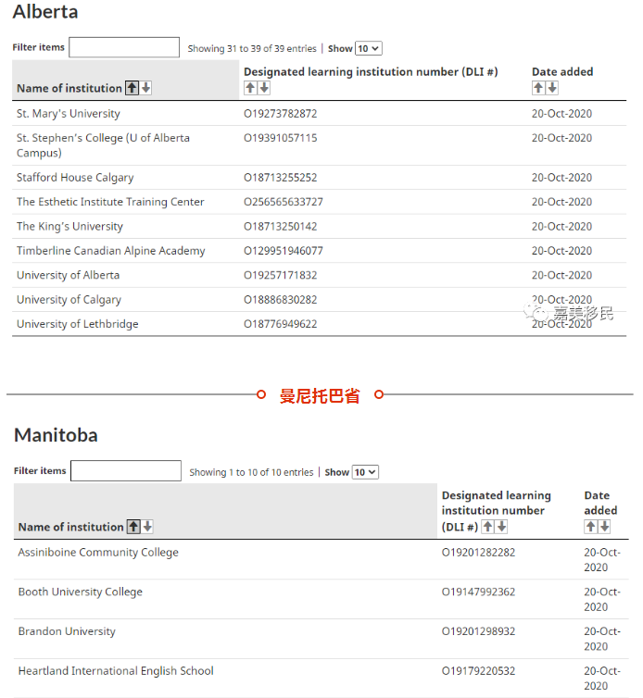Sort Alberta DLI numbers ascending
The height and width of the screenshot is (698, 643).
[x=250, y=88]
